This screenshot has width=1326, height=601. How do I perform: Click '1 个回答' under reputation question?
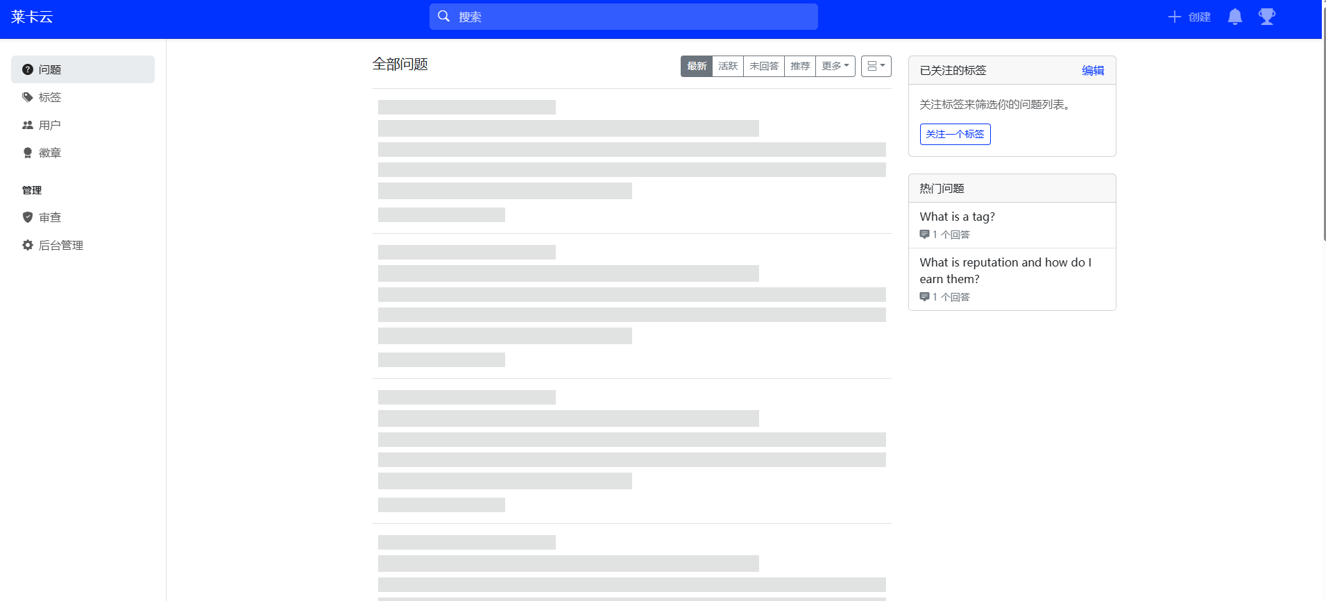click(x=951, y=297)
